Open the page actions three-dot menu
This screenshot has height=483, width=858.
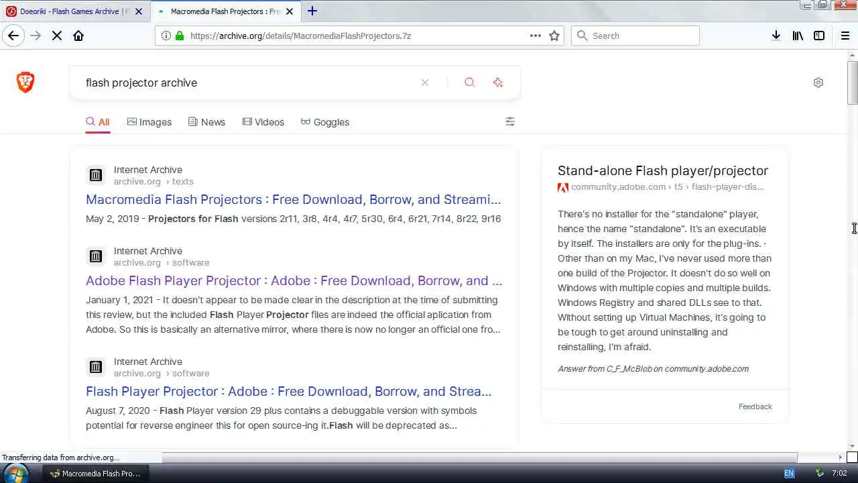coord(536,36)
